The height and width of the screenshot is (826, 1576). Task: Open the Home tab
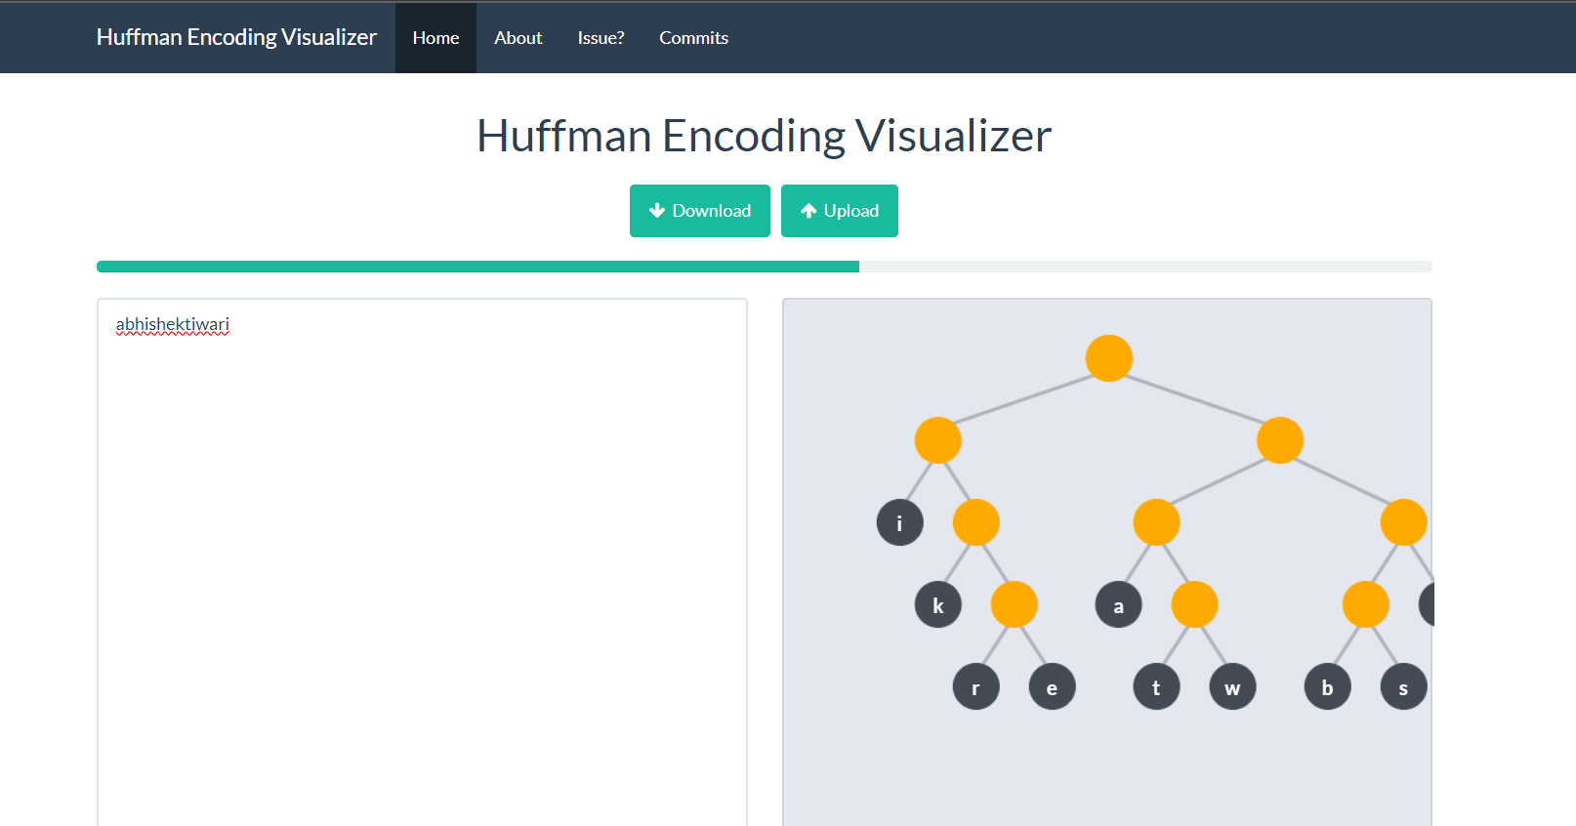click(x=435, y=38)
